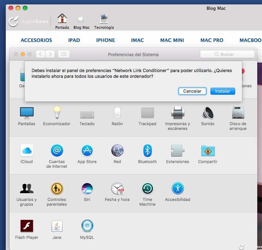Screen dimensions: 262x250
Task: Open Blog Mac toolbar item
Action: click(81, 22)
